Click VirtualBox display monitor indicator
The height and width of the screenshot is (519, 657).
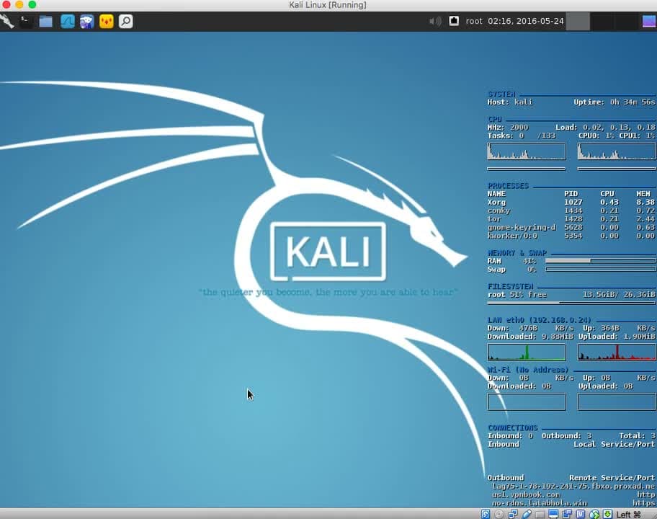tap(553, 514)
